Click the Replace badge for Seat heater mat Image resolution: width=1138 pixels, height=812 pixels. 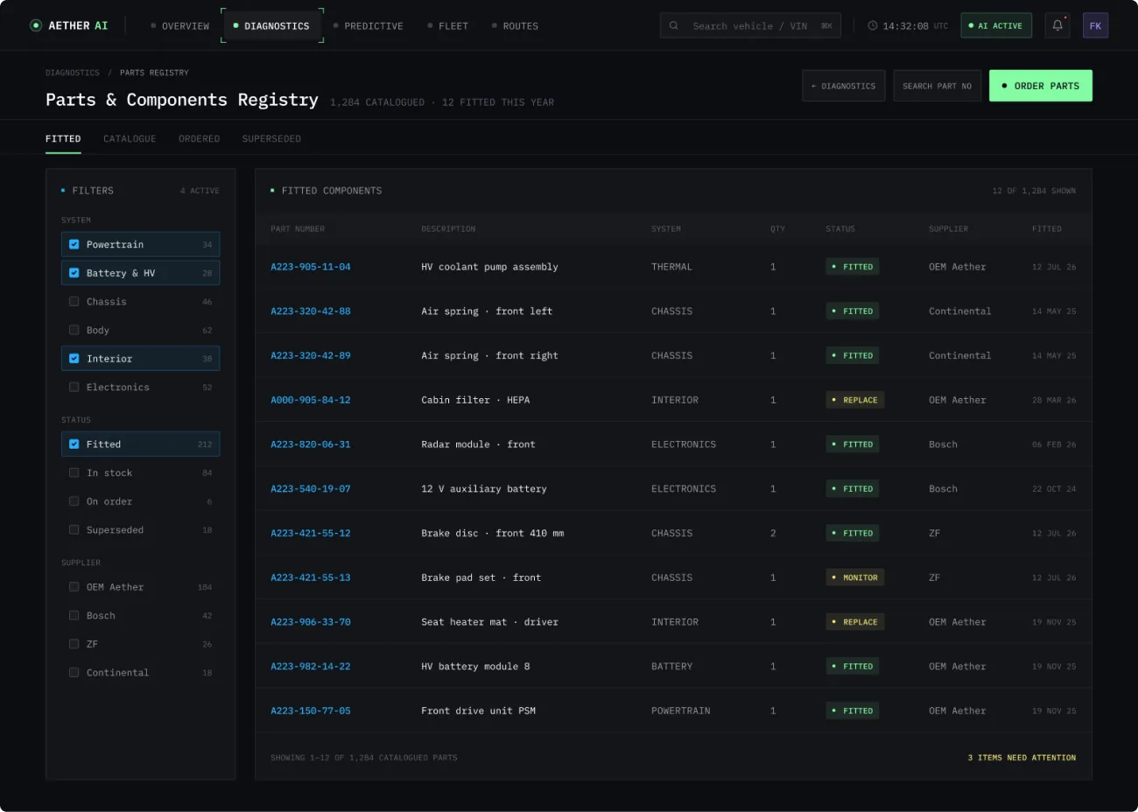(855, 622)
